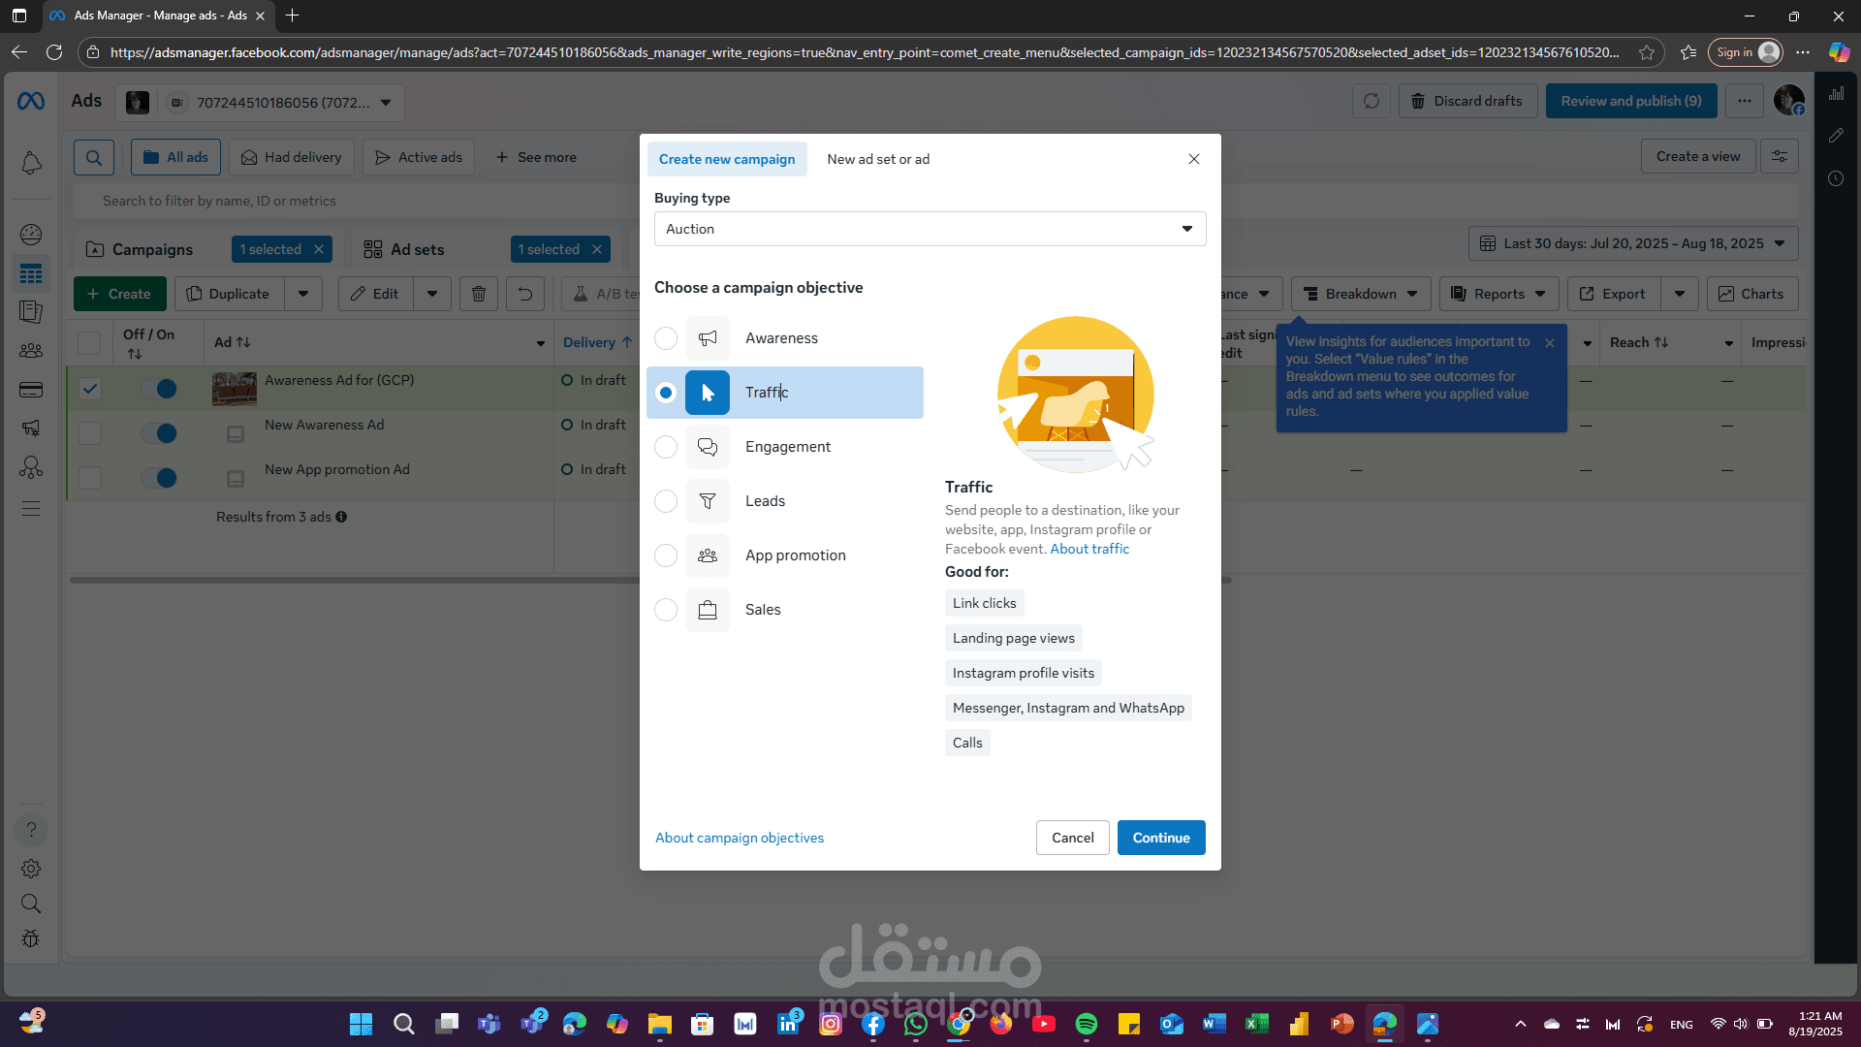The image size is (1861, 1047).
Task: Close the Create new campaign dialog
Action: (x=1194, y=159)
